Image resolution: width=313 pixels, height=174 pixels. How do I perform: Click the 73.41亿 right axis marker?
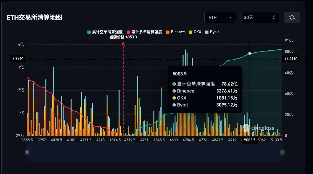[x=291, y=59]
